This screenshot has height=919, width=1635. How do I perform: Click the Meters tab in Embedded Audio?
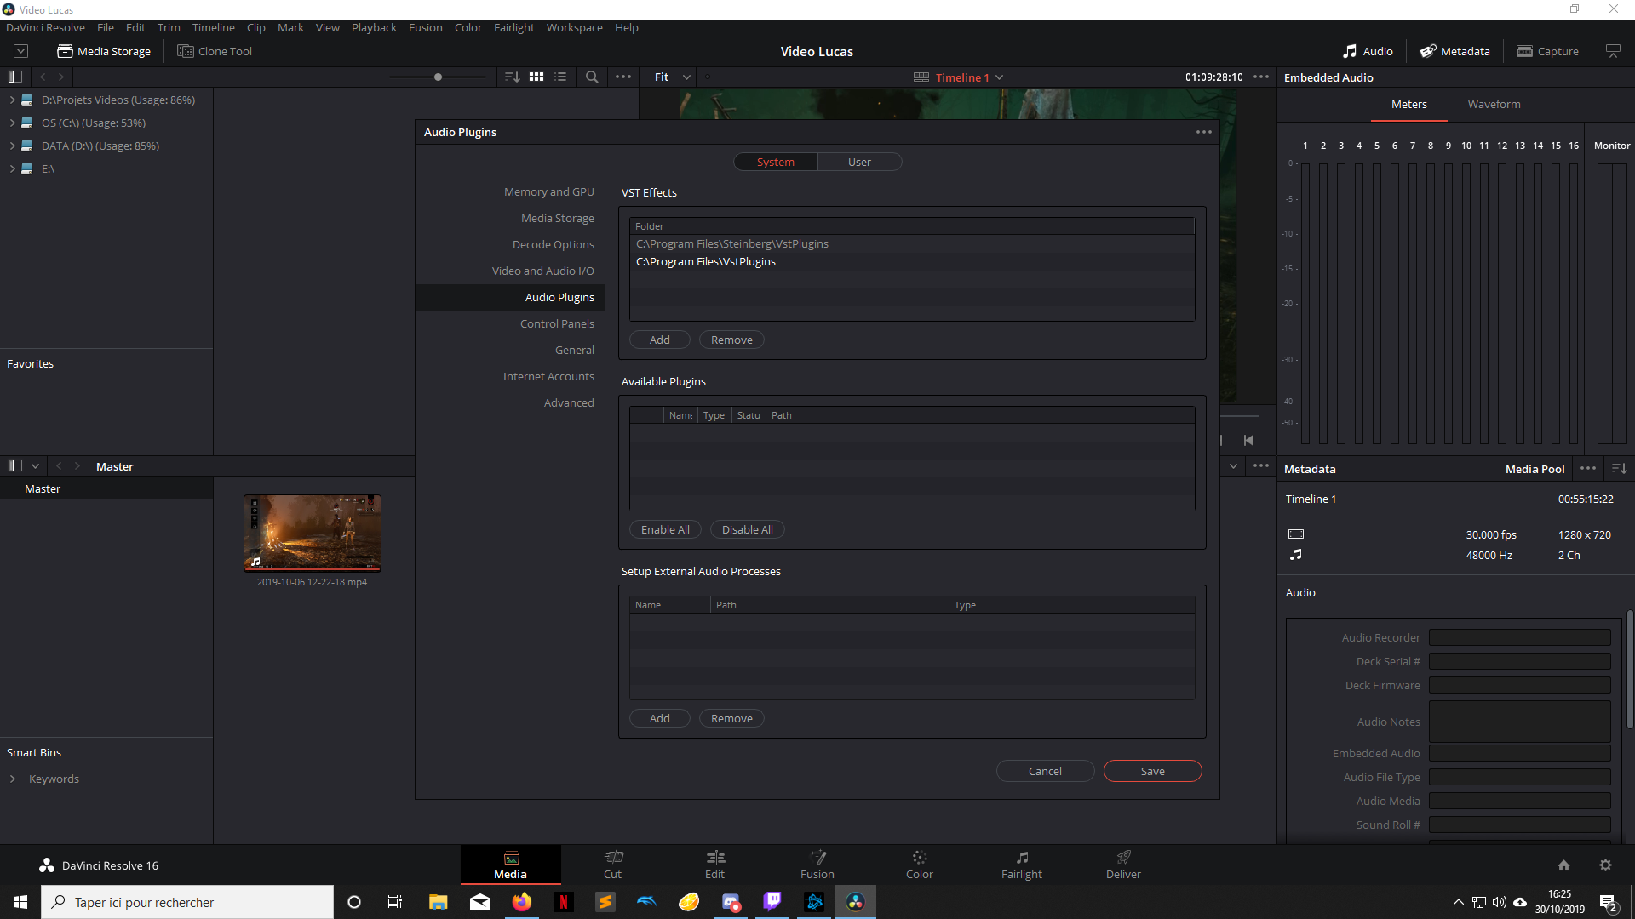point(1408,103)
